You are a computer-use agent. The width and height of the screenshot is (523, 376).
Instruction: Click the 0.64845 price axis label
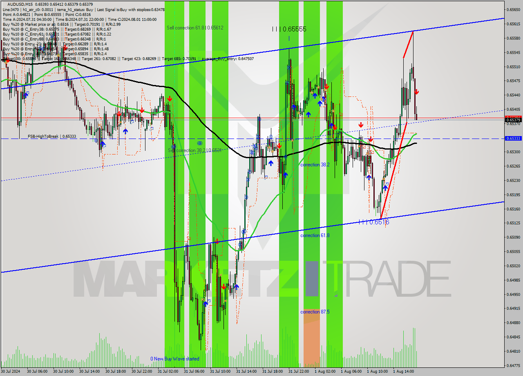click(513, 337)
